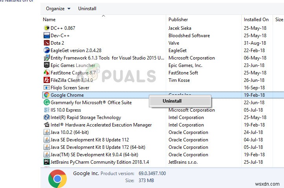Click the Google Chrome list icon
Viewport: 284px width, 188px height.
tap(47, 95)
